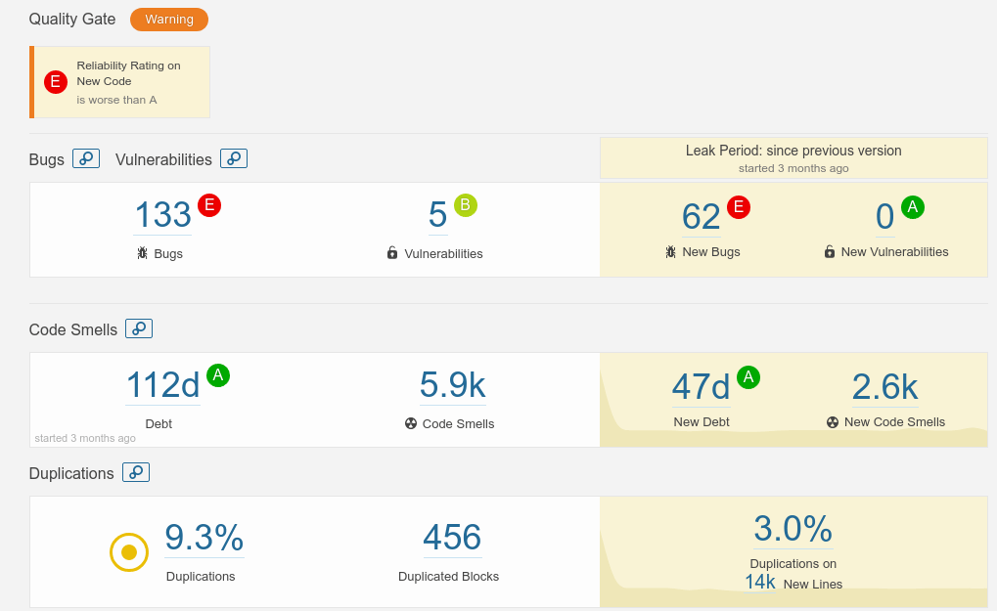Image resolution: width=997 pixels, height=611 pixels.
Task: Open the Reliability Rating warning panel
Action: coord(119,82)
